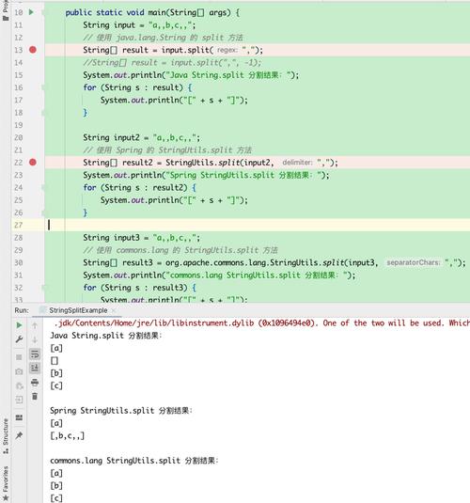
Task: Select the StringSplitExample run tab
Action: [x=78, y=310]
